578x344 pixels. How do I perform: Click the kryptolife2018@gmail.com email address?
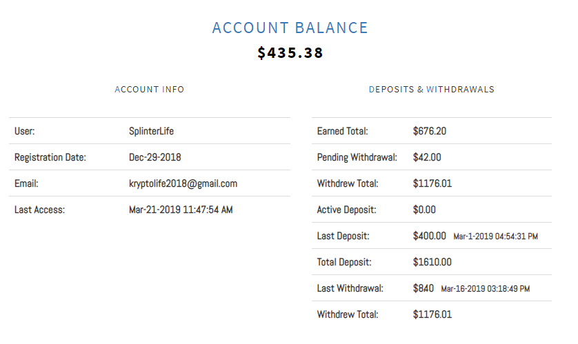tap(183, 183)
